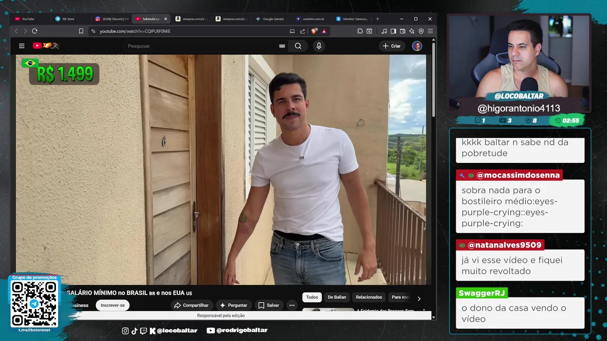Image resolution: width=607 pixels, height=341 pixels.
Task: Select the Relacionados filter chip
Action: click(369, 297)
